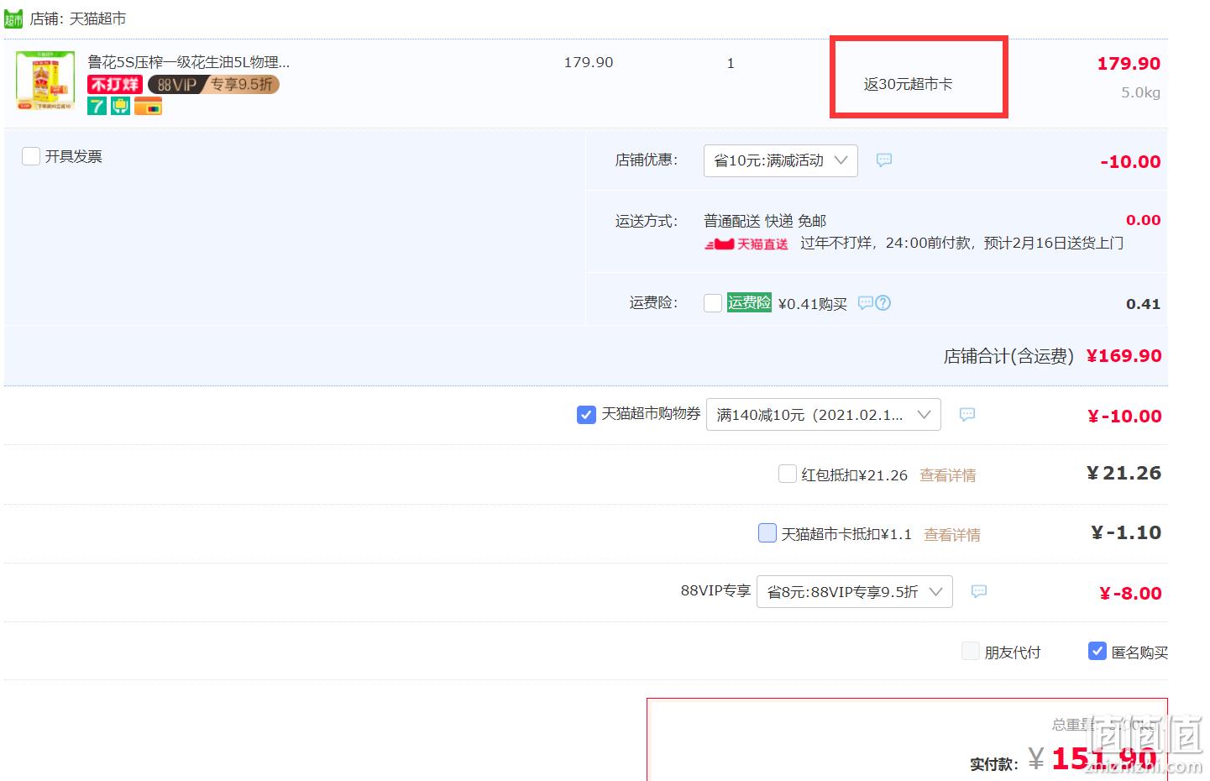Click the ¥-8.00 88VIP discount amount
Screen dimensions: 1210x781
pos(1130,594)
